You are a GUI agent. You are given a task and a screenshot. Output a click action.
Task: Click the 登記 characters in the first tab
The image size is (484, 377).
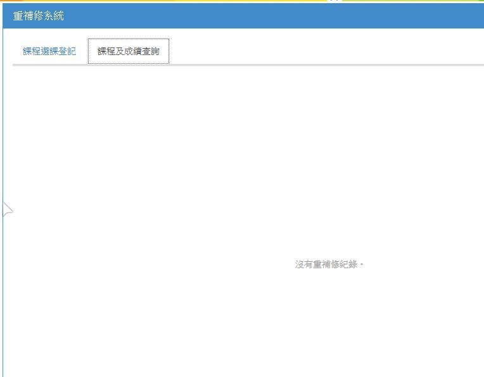click(x=67, y=51)
